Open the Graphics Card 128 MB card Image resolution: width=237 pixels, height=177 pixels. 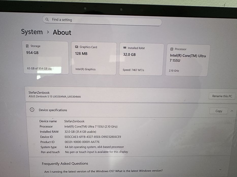pyautogui.click(x=94, y=58)
